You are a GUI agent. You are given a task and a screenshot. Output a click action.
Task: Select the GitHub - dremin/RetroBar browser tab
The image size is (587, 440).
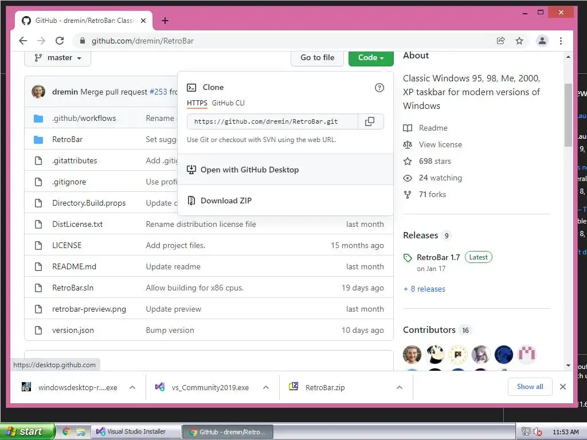coord(84,21)
